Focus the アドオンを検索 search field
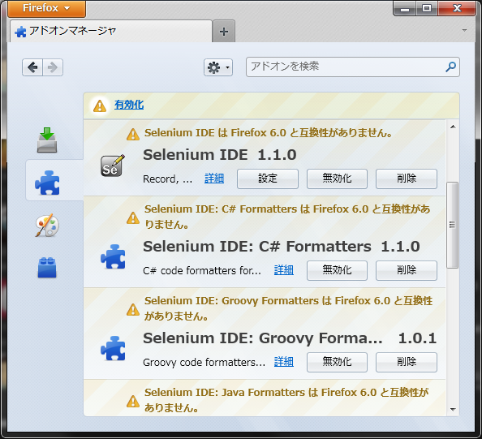The height and width of the screenshot is (439, 482). [353, 67]
